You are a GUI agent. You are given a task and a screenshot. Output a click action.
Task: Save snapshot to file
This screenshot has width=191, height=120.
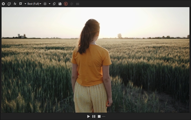(60, 4)
